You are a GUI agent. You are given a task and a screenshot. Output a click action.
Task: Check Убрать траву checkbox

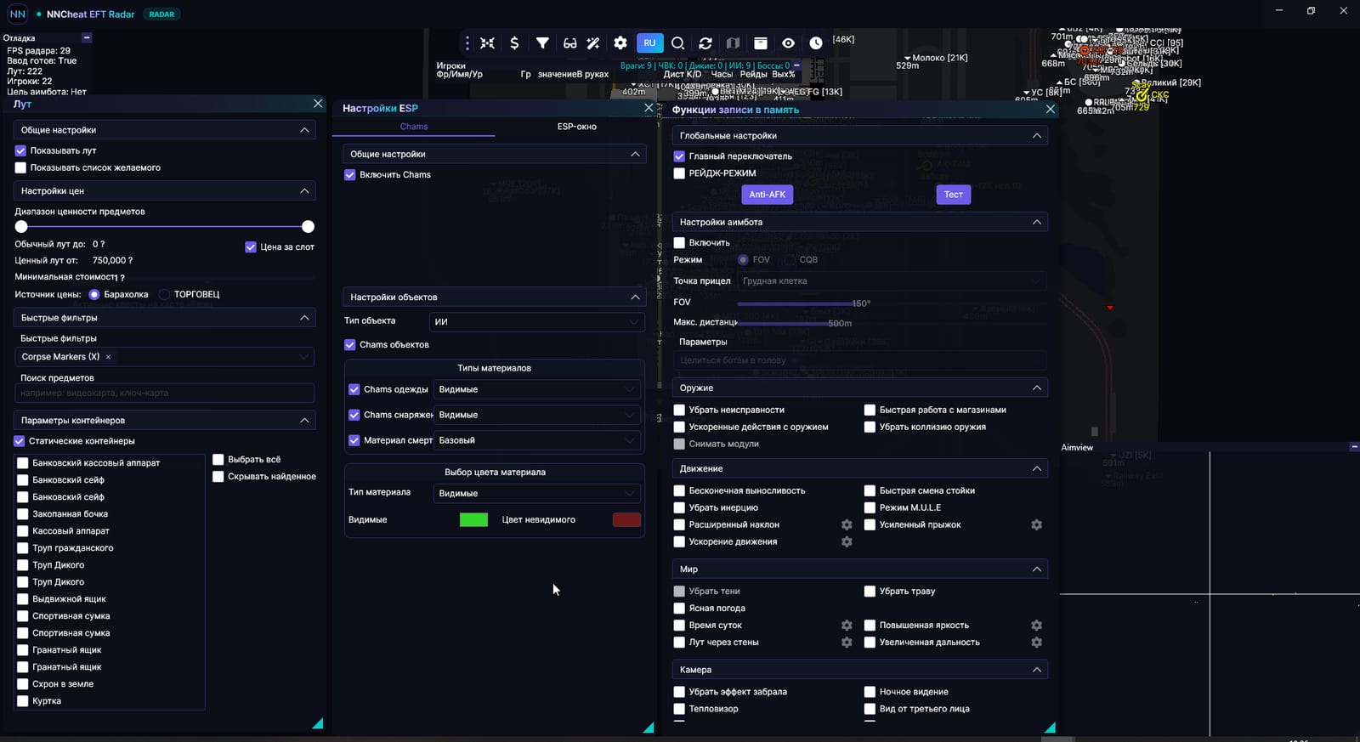(870, 592)
